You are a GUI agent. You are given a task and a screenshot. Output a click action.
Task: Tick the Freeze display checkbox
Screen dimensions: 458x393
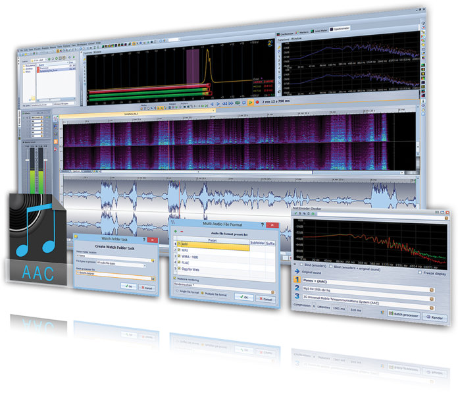click(420, 273)
